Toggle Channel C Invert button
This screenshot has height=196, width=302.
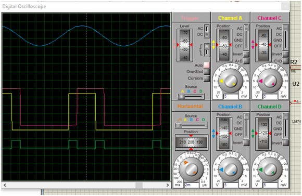click(x=286, y=54)
